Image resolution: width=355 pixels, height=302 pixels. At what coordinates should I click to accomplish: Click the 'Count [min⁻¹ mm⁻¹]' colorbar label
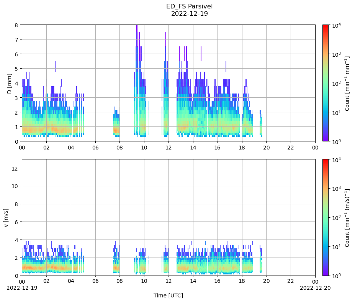[347, 83]
